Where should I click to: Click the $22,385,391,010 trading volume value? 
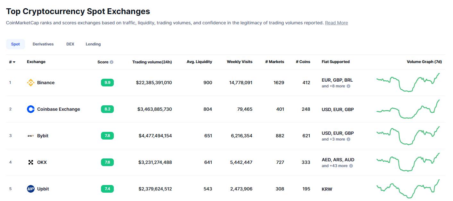coord(154,83)
